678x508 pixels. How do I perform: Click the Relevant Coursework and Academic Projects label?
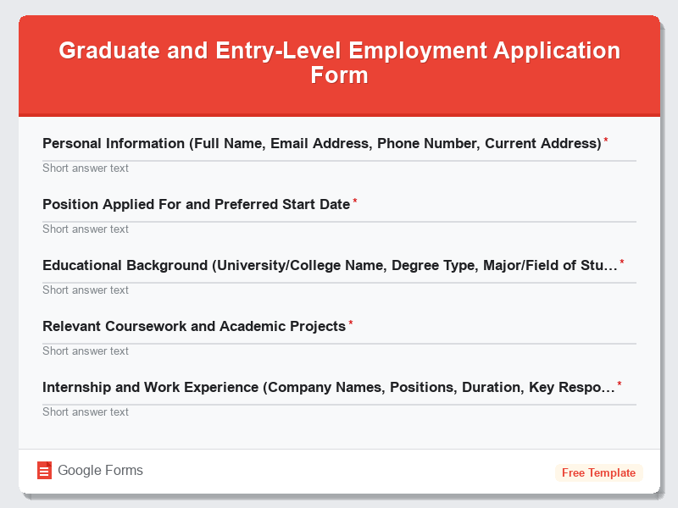[194, 326]
